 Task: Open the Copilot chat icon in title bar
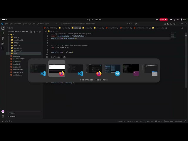tap(128, 23)
